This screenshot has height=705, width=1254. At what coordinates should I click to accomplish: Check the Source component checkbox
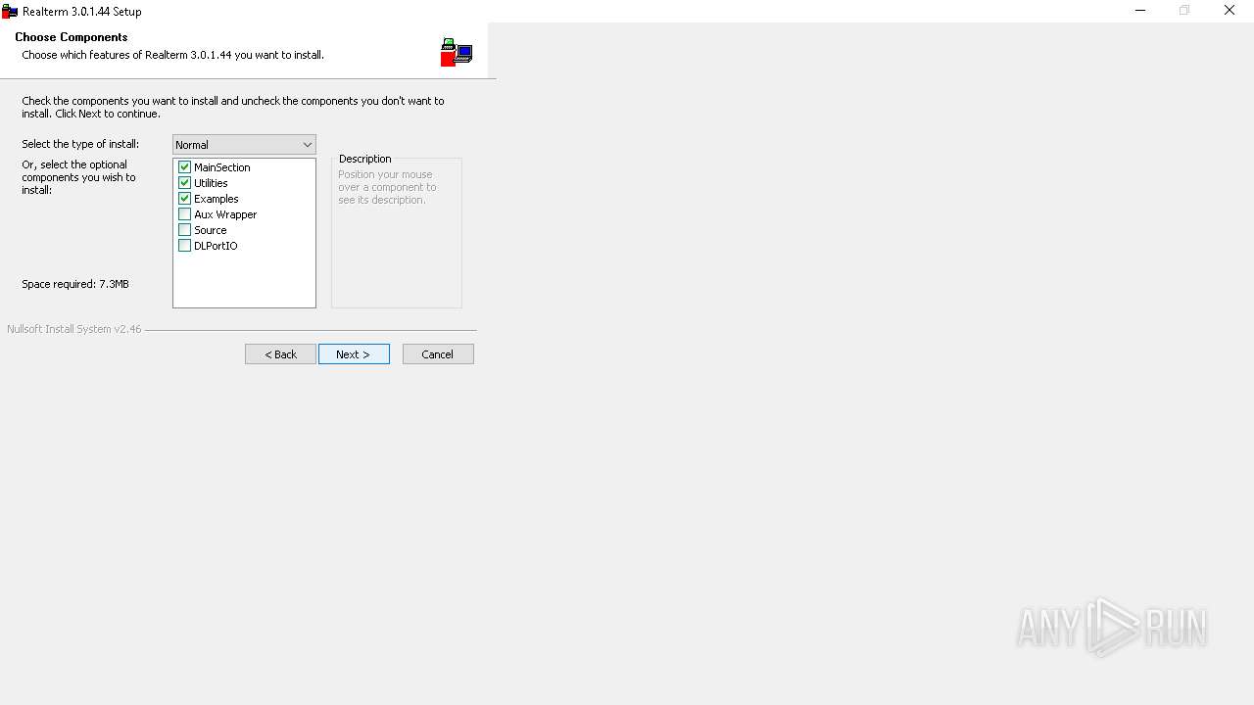coord(184,230)
